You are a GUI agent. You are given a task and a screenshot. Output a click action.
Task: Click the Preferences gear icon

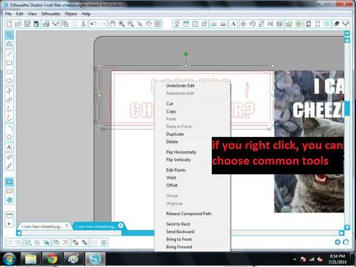click(x=338, y=242)
